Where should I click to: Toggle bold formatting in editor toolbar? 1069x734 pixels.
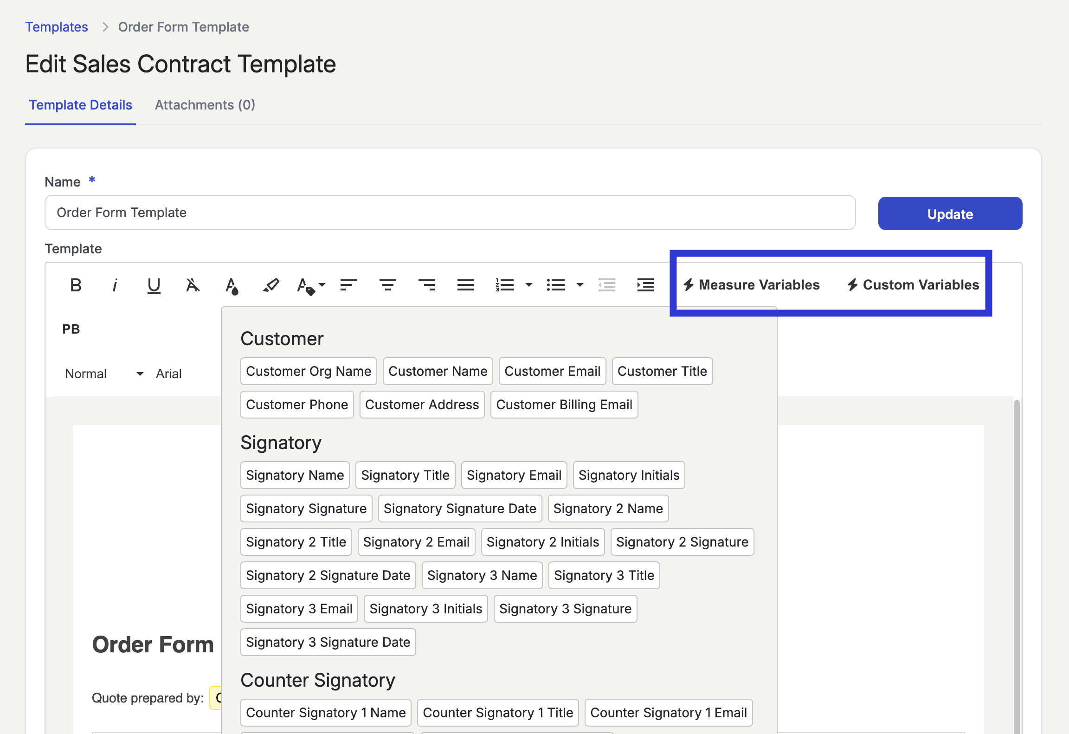[76, 285]
